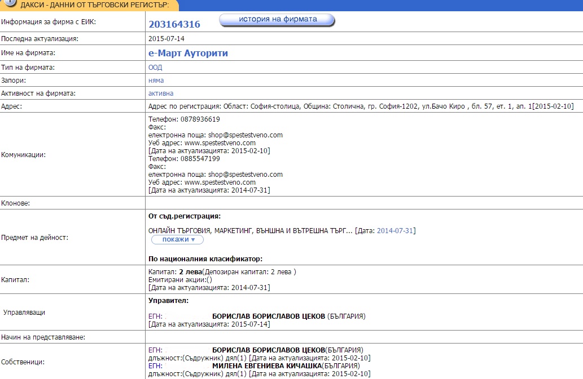Open the 'история на фирмата' button

coord(277,20)
